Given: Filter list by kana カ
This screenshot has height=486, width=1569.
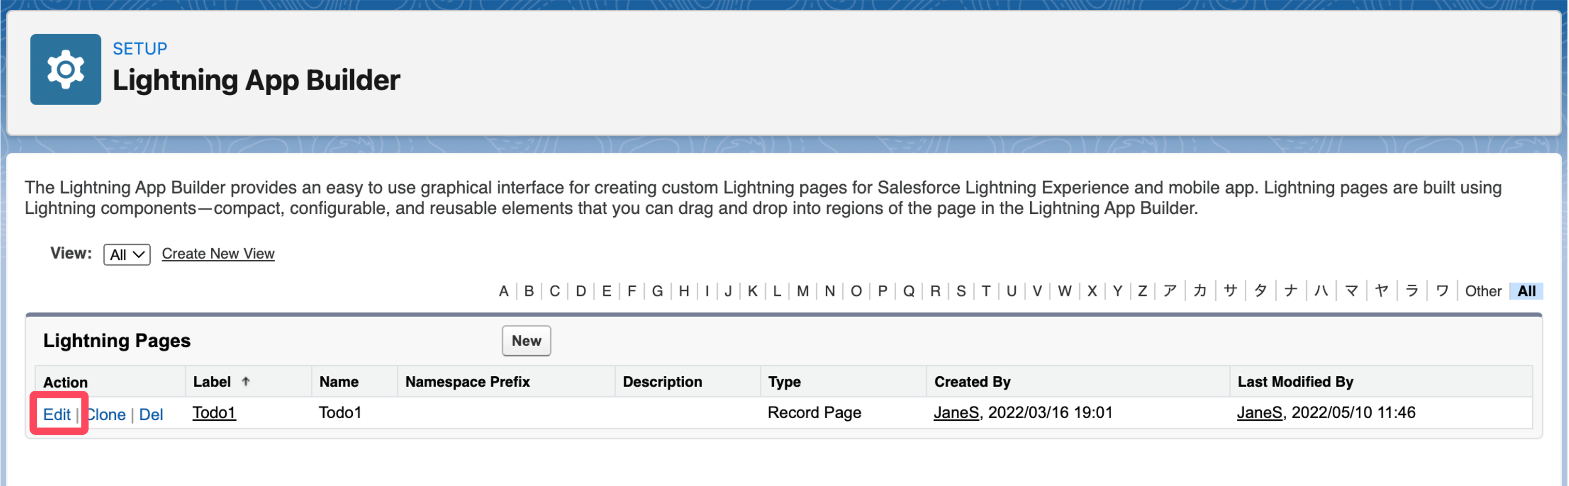Looking at the screenshot, I should (x=1200, y=291).
